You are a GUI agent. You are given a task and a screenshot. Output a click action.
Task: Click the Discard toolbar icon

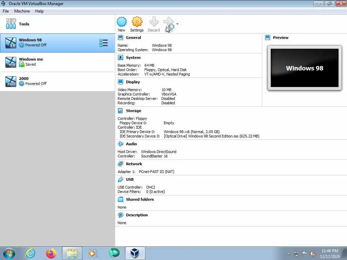[154, 22]
